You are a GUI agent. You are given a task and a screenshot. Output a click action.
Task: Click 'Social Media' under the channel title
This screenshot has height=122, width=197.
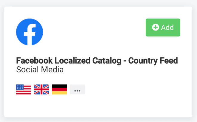tap(40, 70)
